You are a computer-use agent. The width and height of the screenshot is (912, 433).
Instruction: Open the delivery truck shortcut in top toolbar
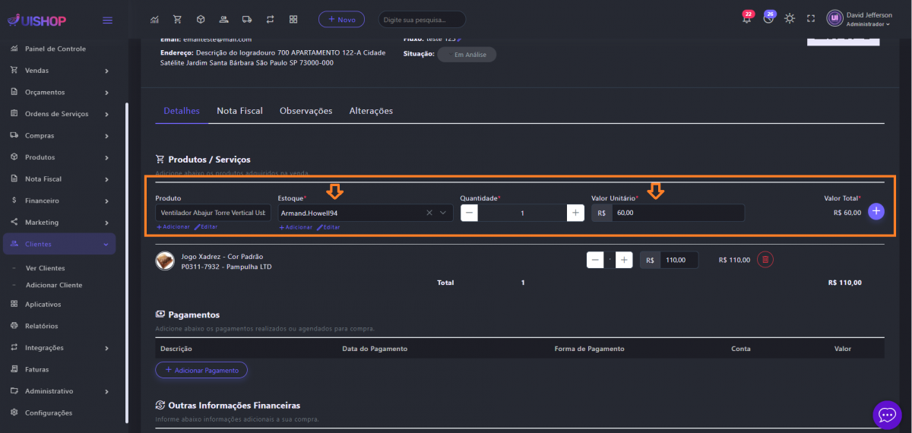tap(246, 19)
